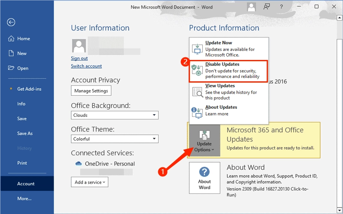Click the OneDrive cloud icon

78,164
